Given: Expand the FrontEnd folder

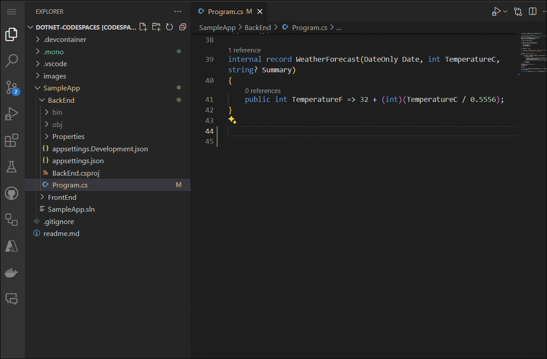Looking at the screenshot, I should click(x=62, y=197).
